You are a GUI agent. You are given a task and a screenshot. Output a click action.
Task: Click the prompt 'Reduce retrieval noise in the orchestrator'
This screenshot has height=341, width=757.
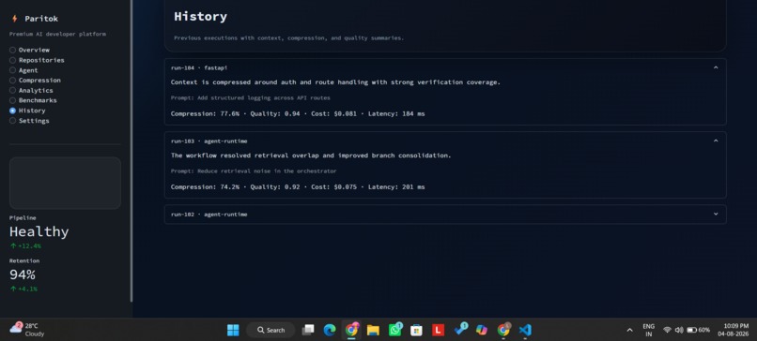(x=254, y=171)
